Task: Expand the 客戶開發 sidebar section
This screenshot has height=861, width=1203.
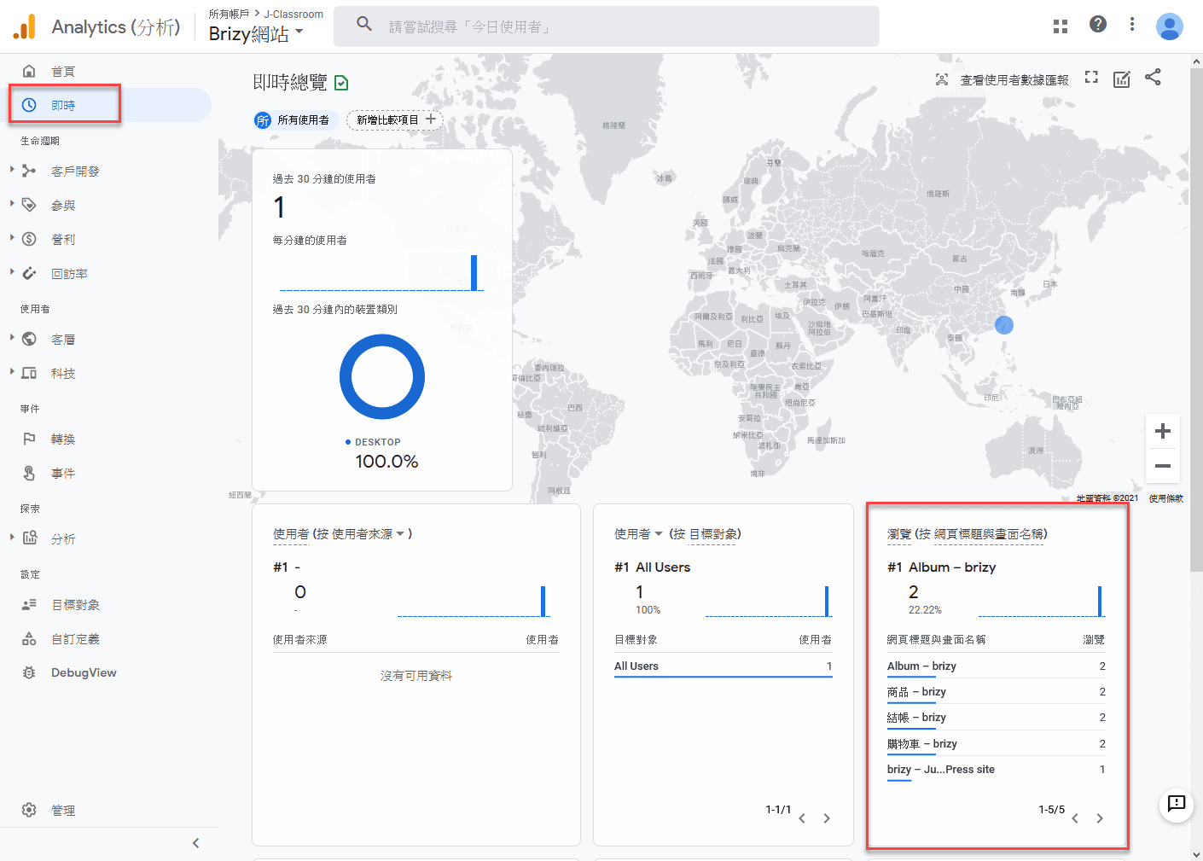Action: click(x=75, y=172)
